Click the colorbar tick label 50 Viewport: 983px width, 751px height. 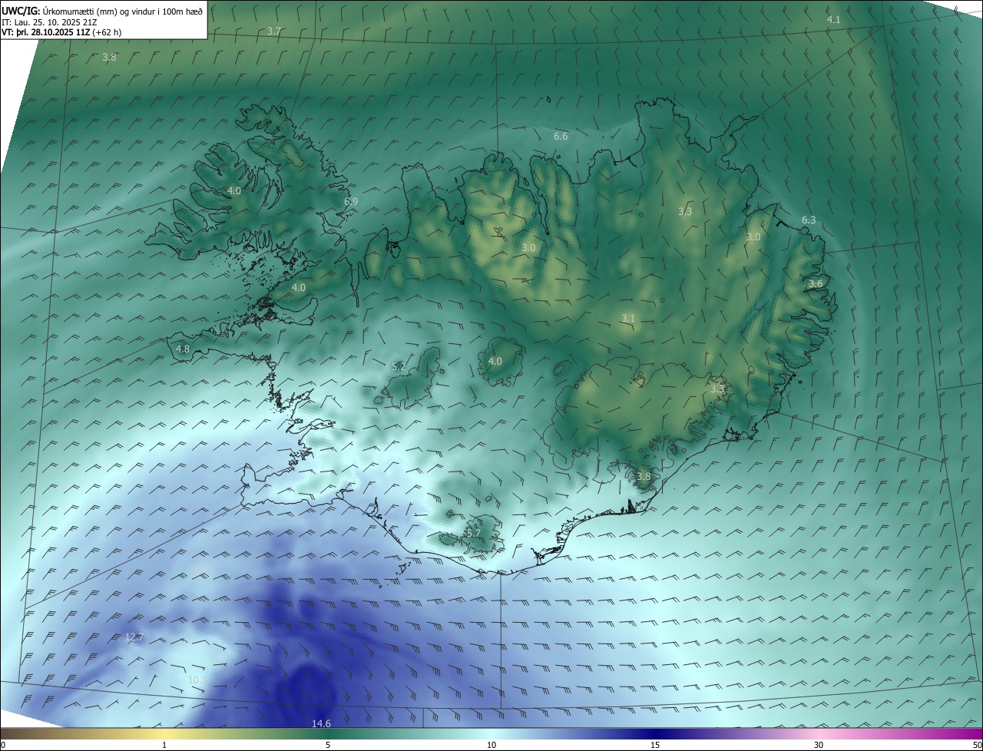tap(977, 745)
